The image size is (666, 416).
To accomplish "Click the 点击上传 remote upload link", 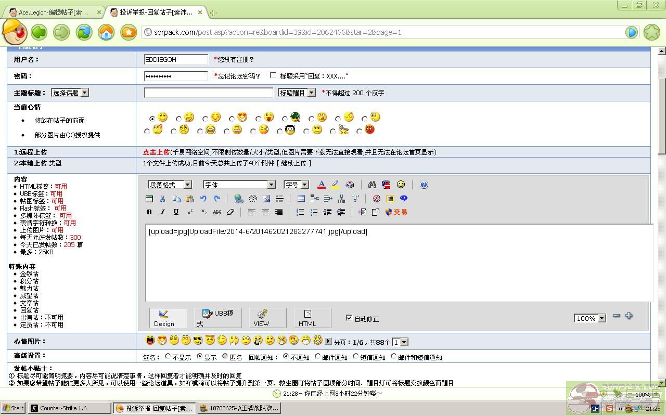I will pos(156,152).
